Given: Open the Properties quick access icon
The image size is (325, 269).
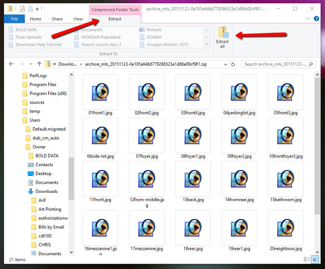Looking at the screenshot, I should [22, 9].
